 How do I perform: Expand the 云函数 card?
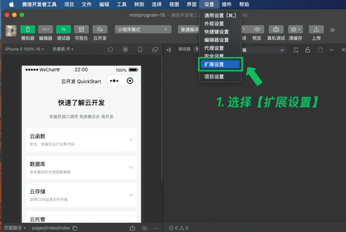click(81, 140)
